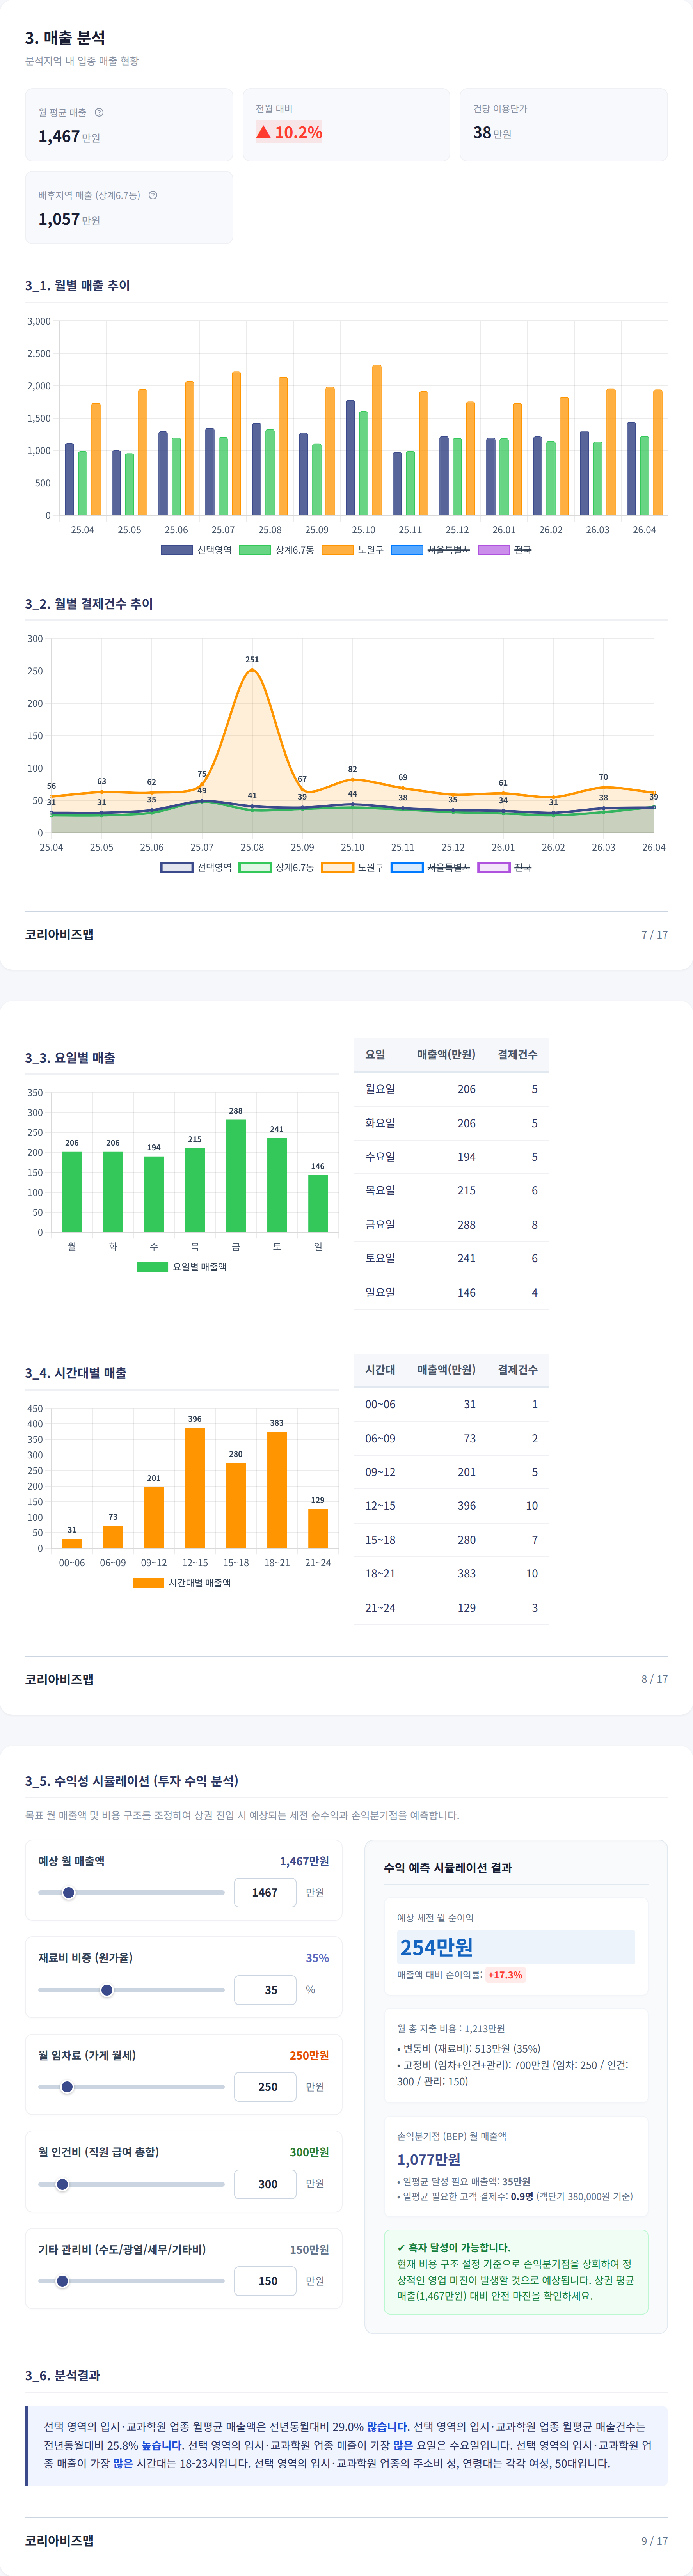Focus the 재료비 비중 input showing 35
693x2576 pixels.
point(265,1990)
